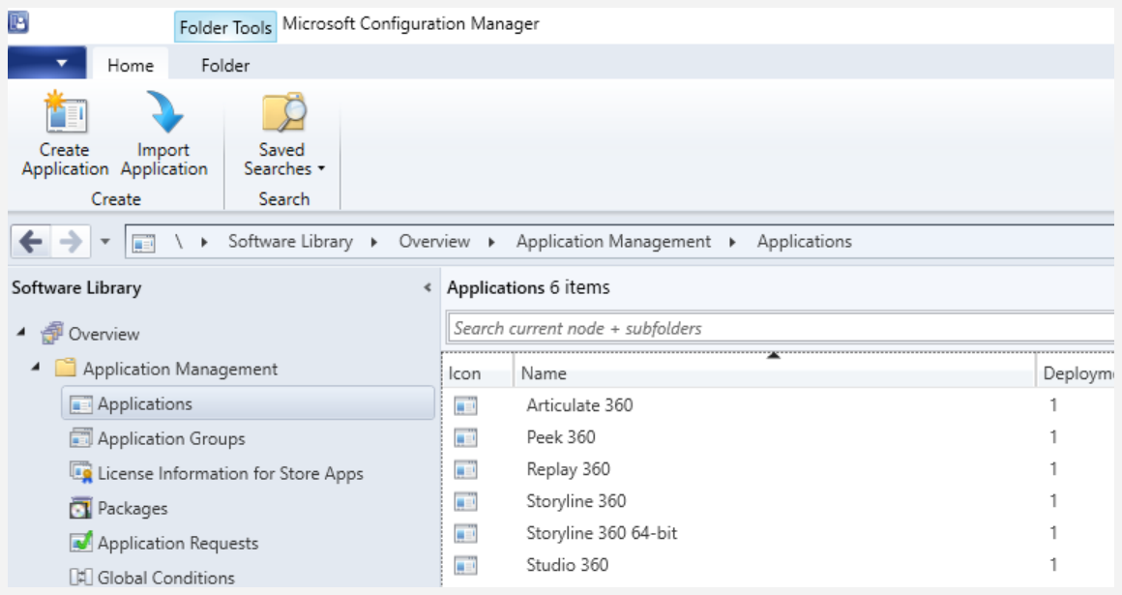Click the Global Conditions icon
The image size is (1122, 595).
click(81, 577)
